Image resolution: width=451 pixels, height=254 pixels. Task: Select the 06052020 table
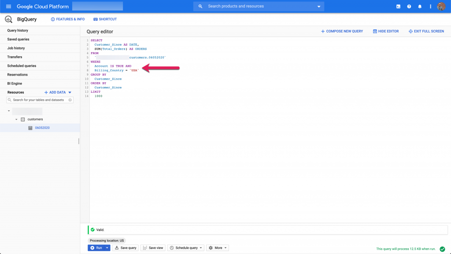42,128
